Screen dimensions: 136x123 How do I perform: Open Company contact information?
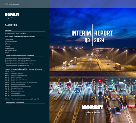pos(14,102)
